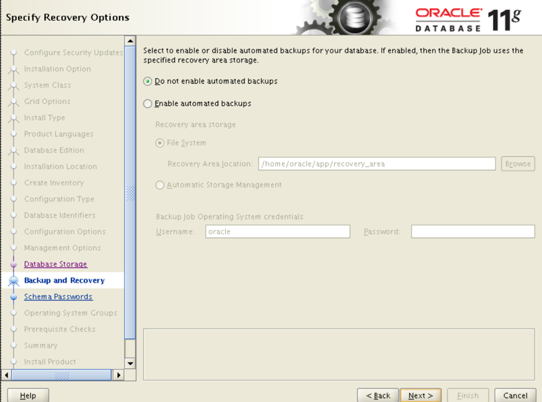Image resolution: width=542 pixels, height=402 pixels.
Task: Go back with the Back button
Action: click(x=378, y=396)
